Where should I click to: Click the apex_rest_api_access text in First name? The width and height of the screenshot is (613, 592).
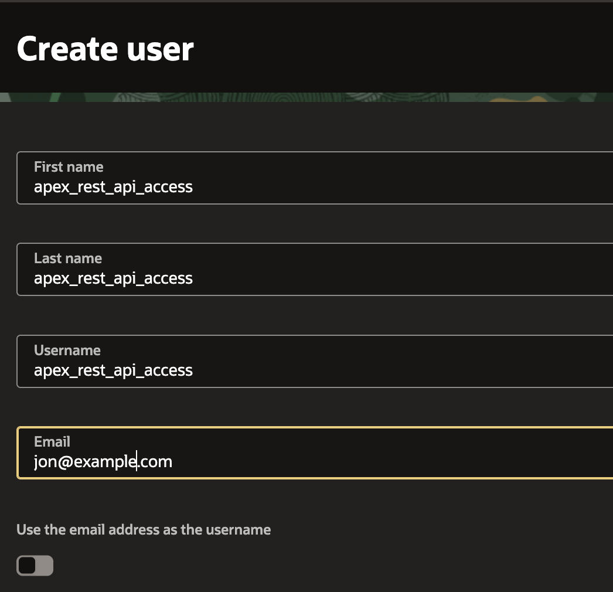coord(113,186)
